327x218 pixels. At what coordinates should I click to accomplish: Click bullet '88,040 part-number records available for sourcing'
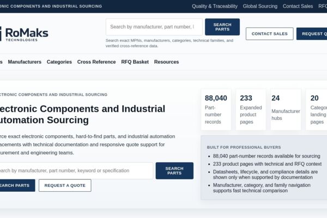coord(267,156)
